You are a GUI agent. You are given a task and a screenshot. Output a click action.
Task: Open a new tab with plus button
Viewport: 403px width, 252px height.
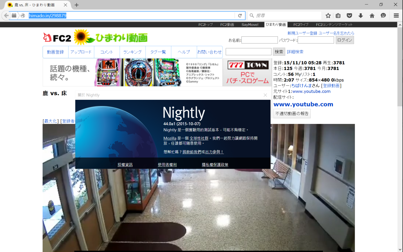(77, 5)
